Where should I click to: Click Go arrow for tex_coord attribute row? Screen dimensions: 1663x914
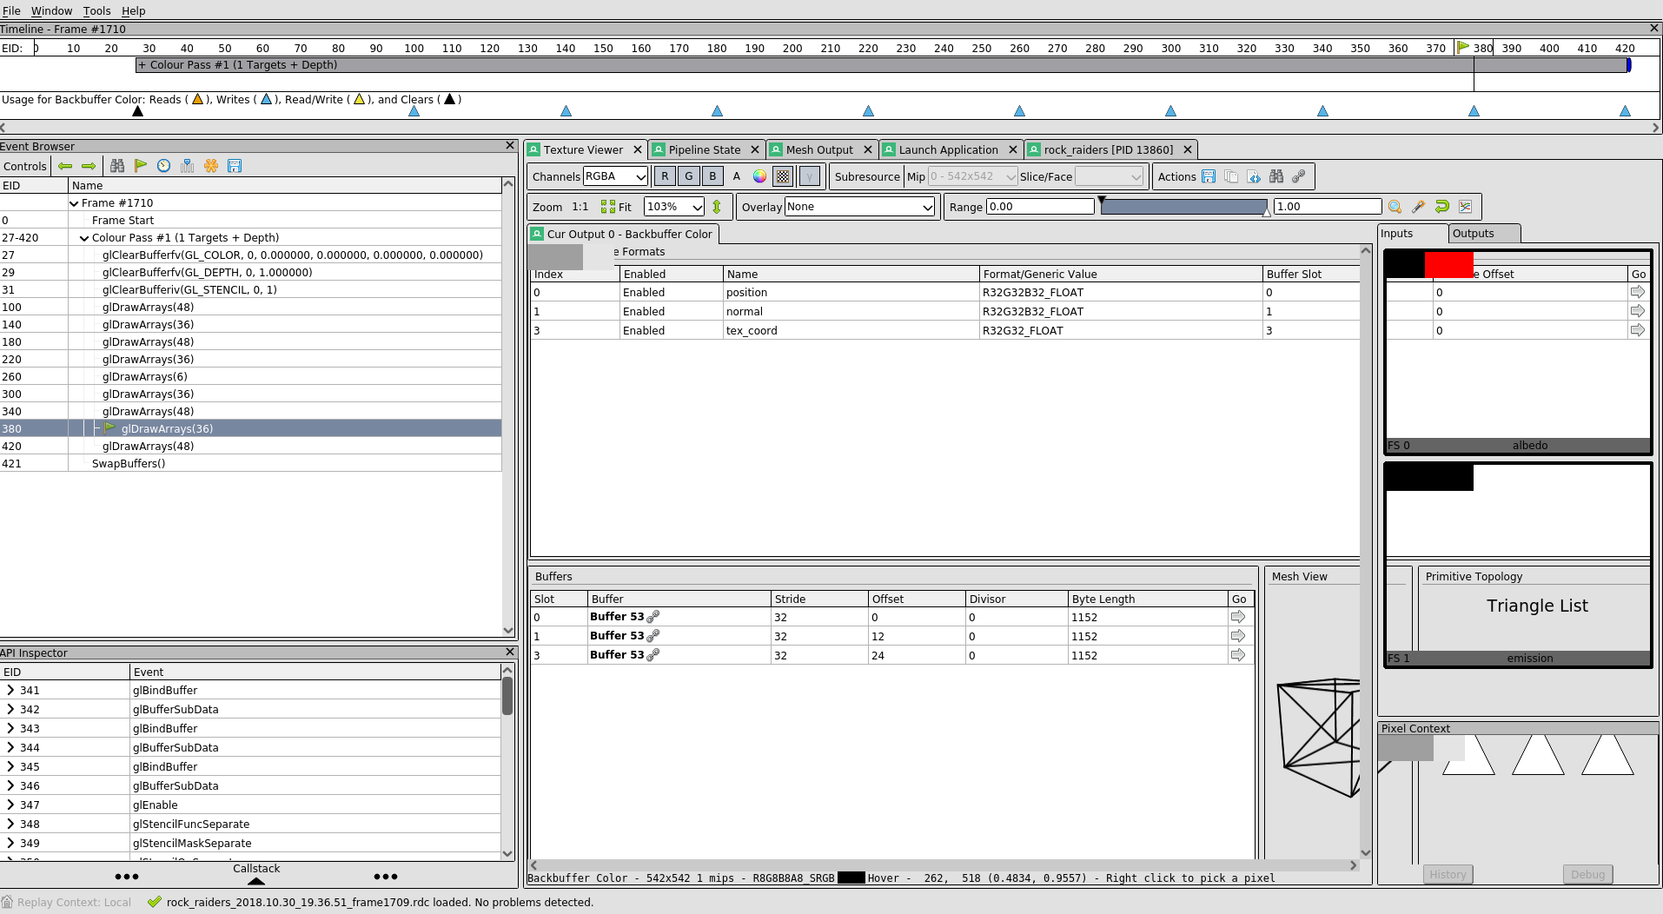(1638, 330)
